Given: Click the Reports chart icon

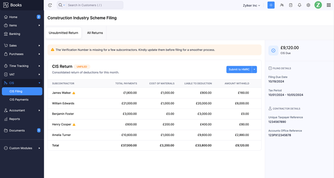Looking at the screenshot, I should pyautogui.click(x=6, y=119).
